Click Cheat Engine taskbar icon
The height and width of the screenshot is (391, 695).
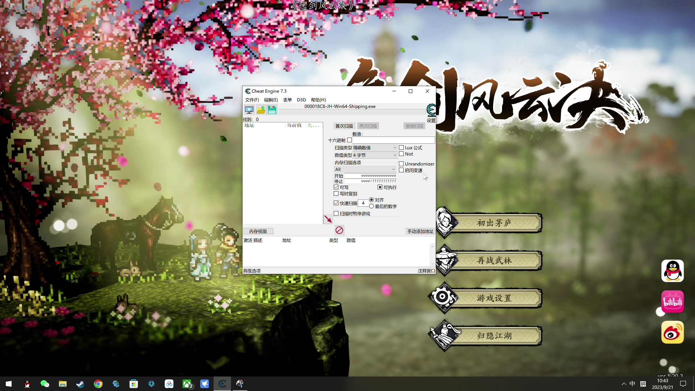pos(222,384)
